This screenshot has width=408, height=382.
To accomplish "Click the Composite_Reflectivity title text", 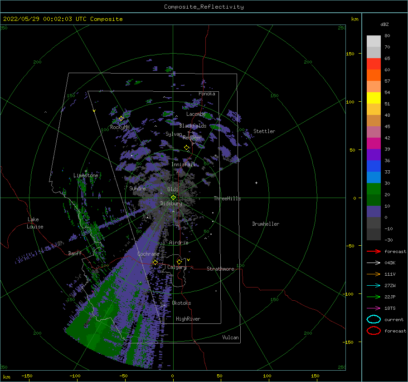I will (x=204, y=7).
